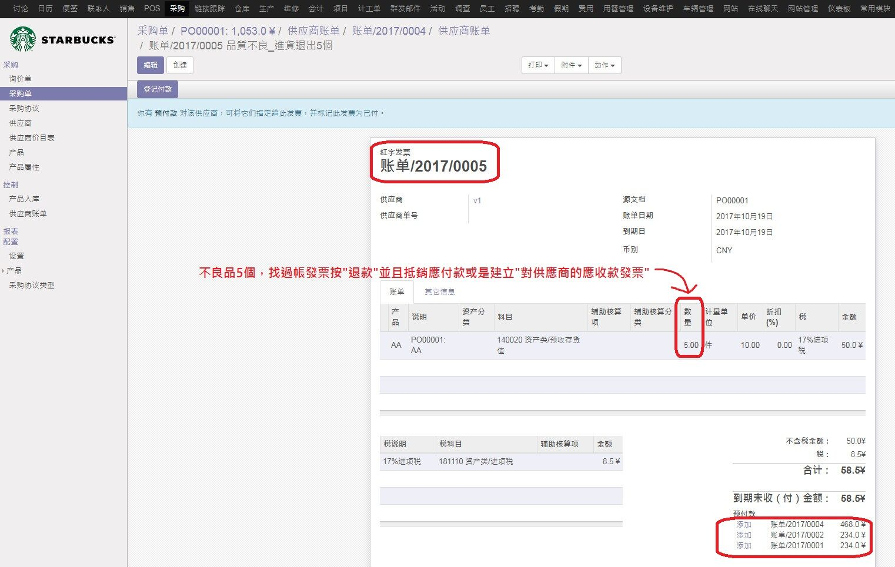Click the AA product invoice line row
Screen dimensions: 895x567
pos(623,345)
